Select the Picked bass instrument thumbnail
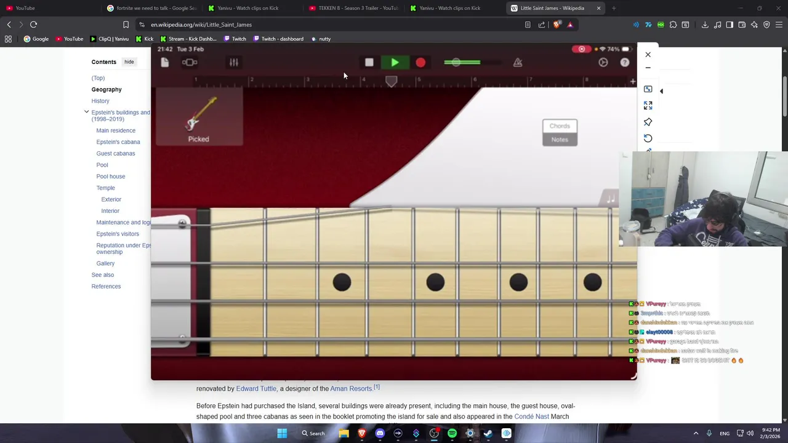Viewport: 788px width, 443px height. click(x=199, y=117)
